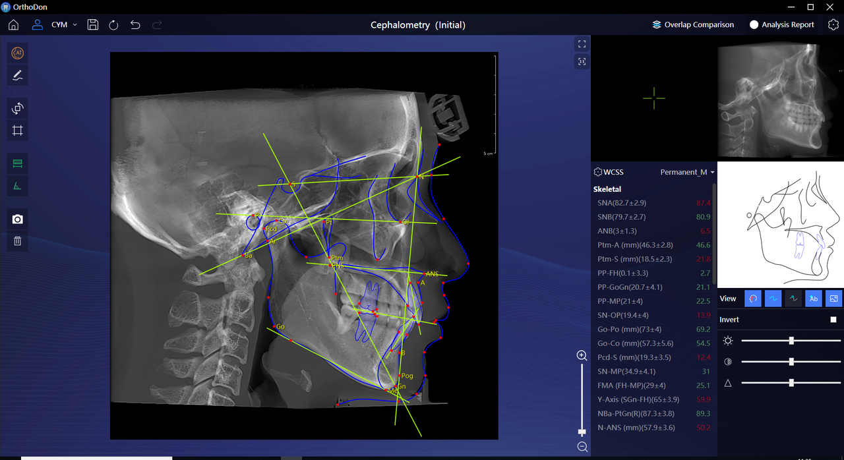Check the Invert checkbox

coord(833,320)
